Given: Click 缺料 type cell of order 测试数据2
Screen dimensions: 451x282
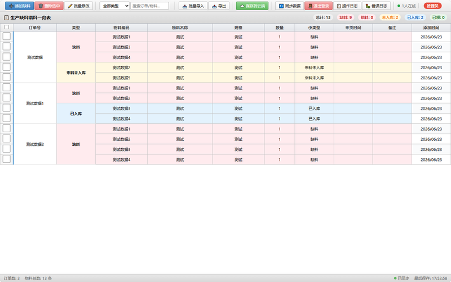Looking at the screenshot, I should coord(76,144).
